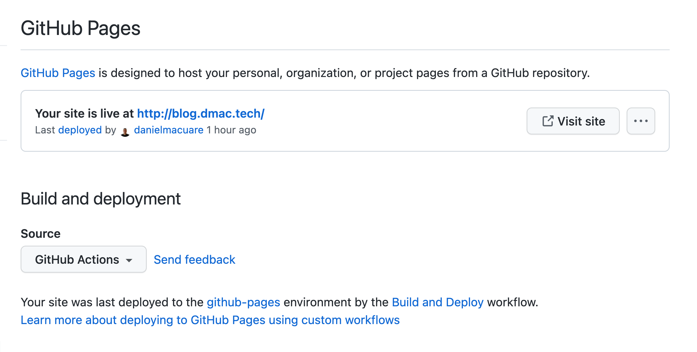
Task: Click the external-link icon inside Visit site
Action: (548, 121)
